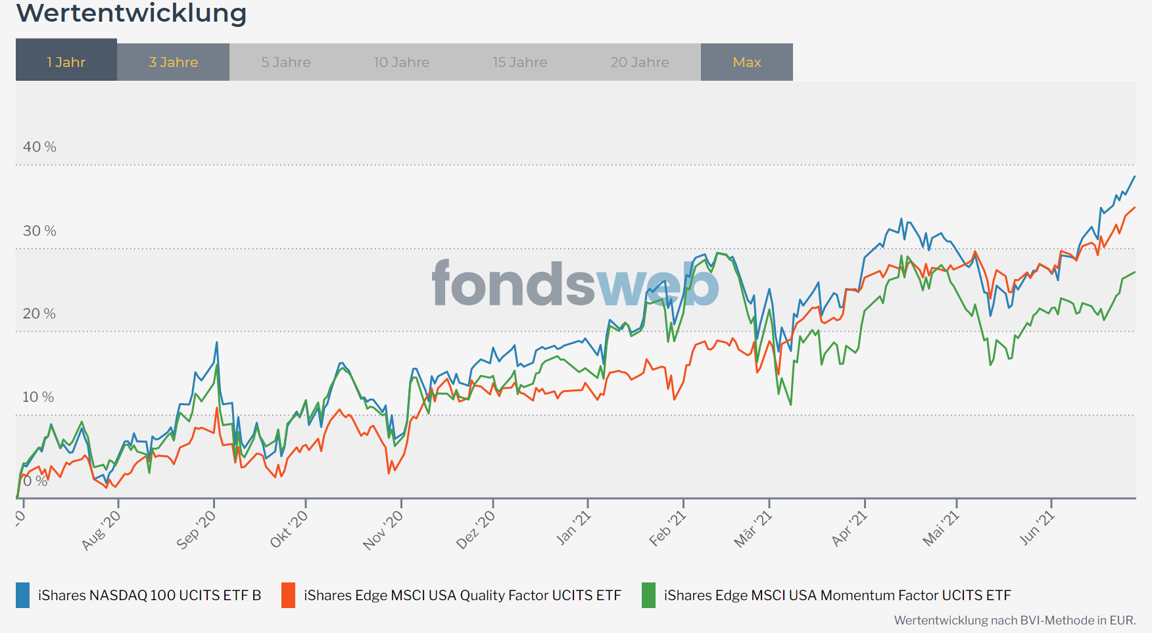1152x633 pixels.
Task: Click the Wertentwicklung heading
Action: pyautogui.click(x=131, y=13)
